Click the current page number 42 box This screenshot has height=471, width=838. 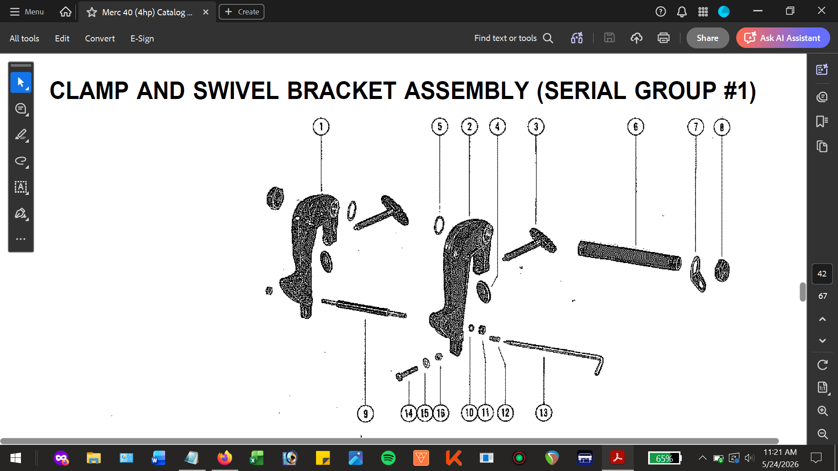tap(822, 274)
